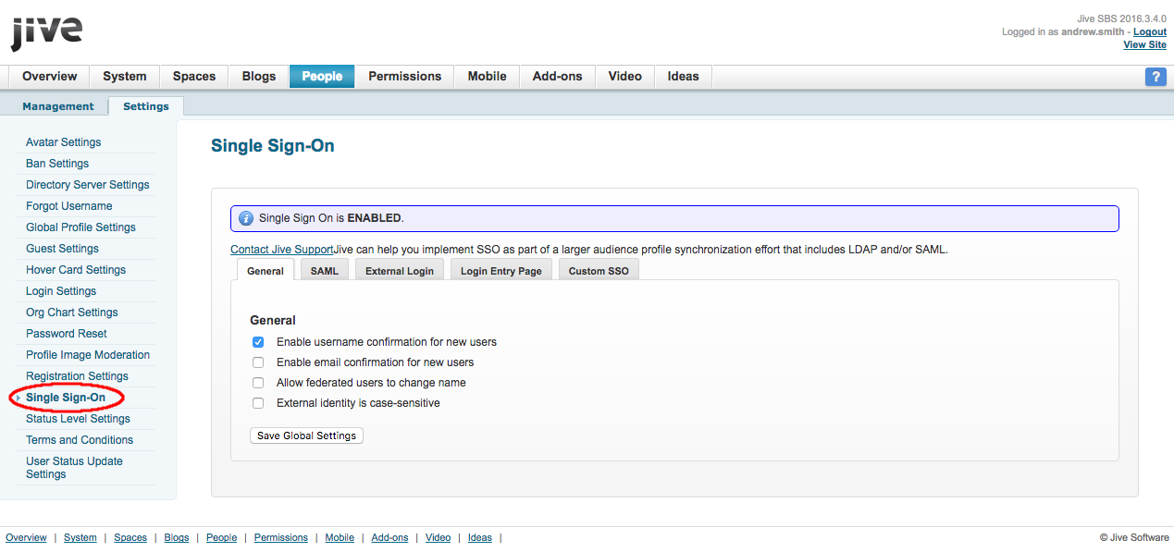Open the Mobile tab
Image resolution: width=1174 pixels, height=552 pixels.
pyautogui.click(x=487, y=77)
